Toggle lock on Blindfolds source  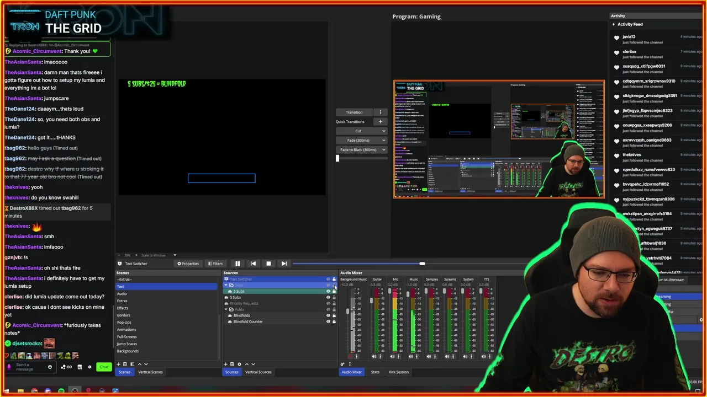334,315
